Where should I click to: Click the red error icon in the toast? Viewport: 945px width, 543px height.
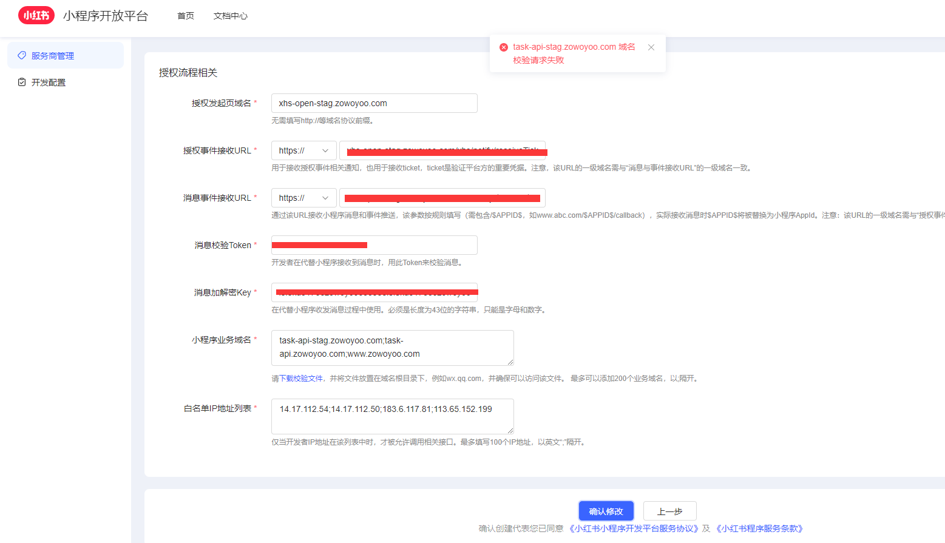(x=504, y=47)
